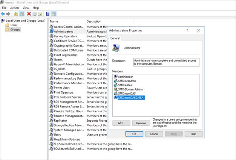Click the Cancel button
The width and height of the screenshot is (236, 160).
154,134
